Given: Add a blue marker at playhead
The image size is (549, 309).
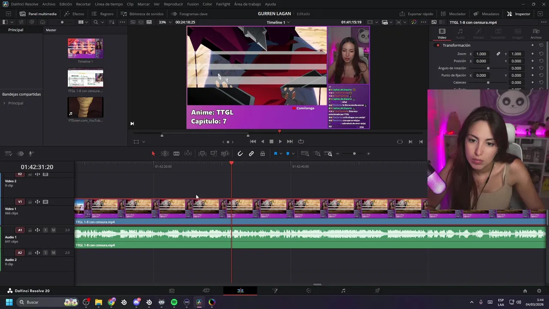Looking at the screenshot, I should coord(287,154).
